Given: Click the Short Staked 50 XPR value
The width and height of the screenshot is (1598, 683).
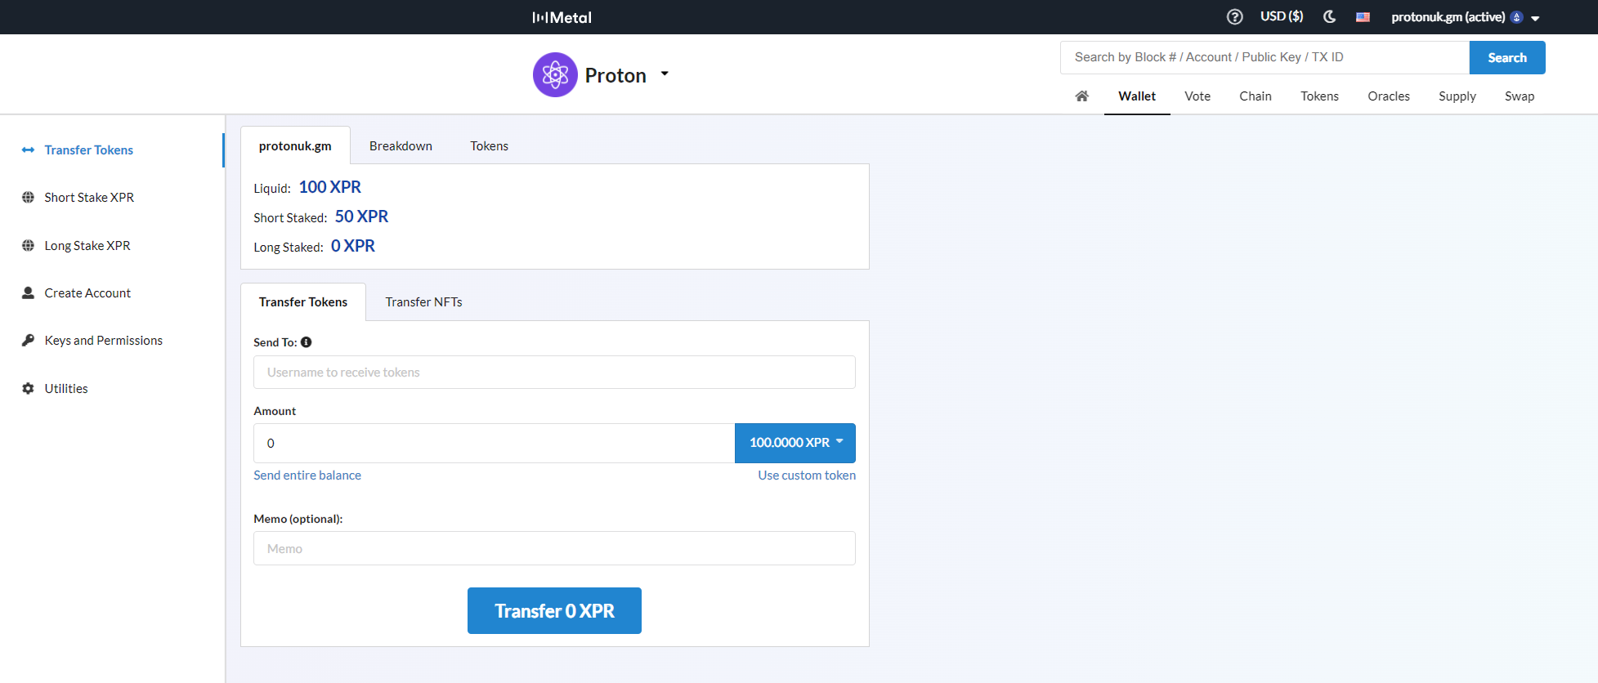Looking at the screenshot, I should (361, 217).
